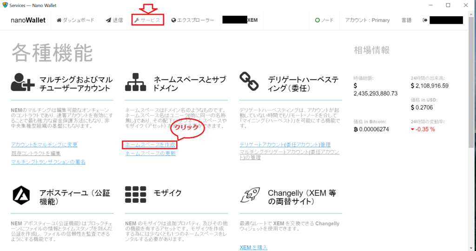Open the ダッシュボード menu item
Screen dimensions: 476x251
coord(76,20)
